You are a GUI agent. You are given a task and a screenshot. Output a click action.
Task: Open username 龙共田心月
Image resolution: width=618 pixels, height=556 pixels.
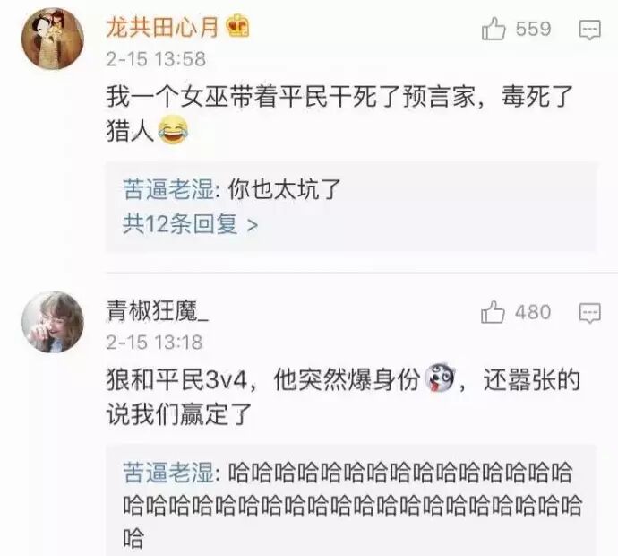coord(162,27)
